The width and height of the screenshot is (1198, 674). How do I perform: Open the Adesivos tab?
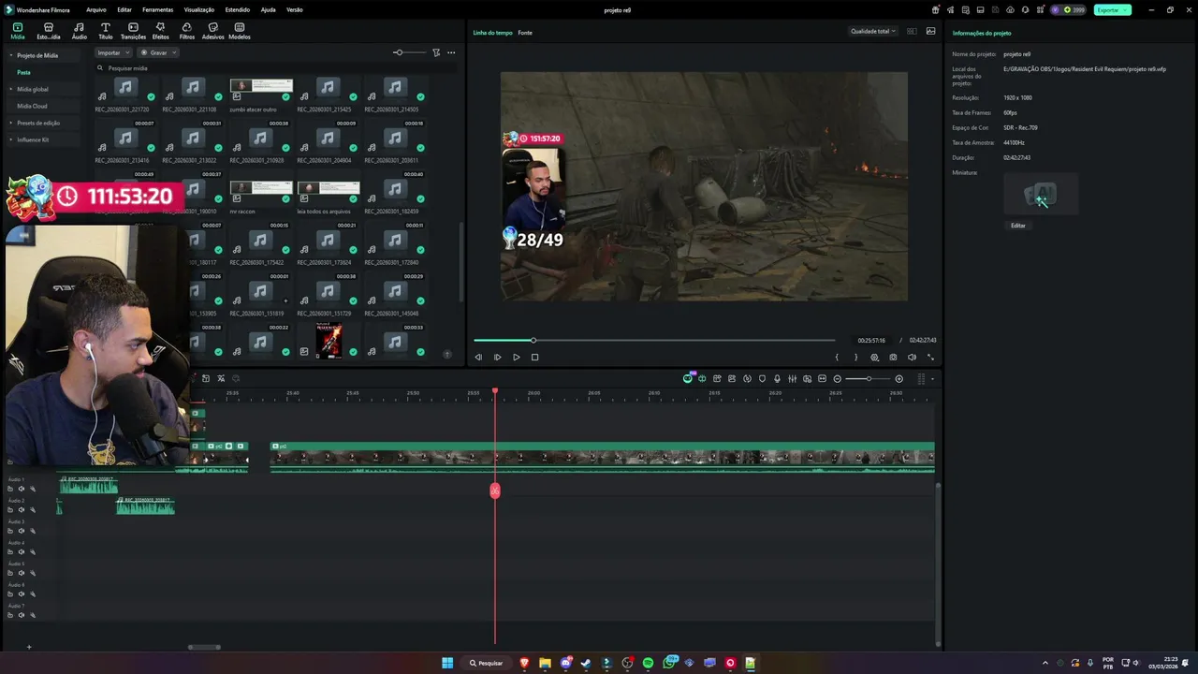point(212,31)
